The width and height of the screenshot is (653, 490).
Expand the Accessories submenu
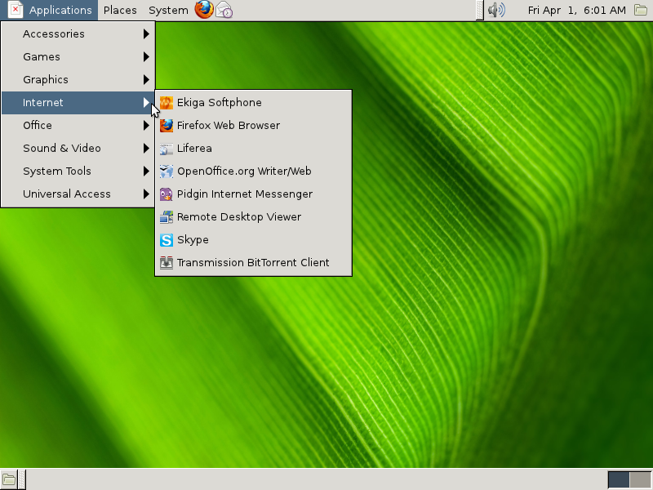(55, 33)
